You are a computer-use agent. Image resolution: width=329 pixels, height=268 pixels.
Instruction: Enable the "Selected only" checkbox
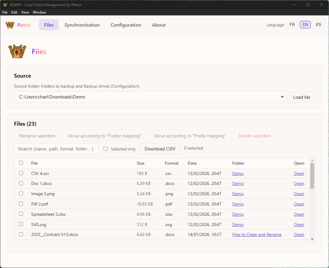coord(105,148)
